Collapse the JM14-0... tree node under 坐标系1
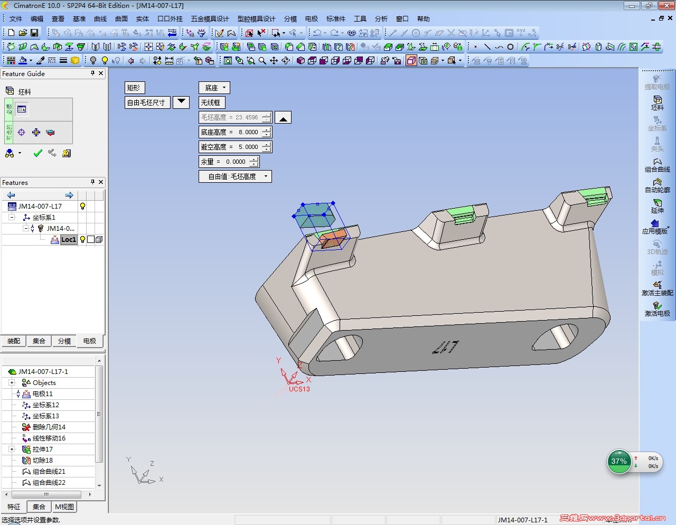Screen dimensions: 676x525 [25, 229]
